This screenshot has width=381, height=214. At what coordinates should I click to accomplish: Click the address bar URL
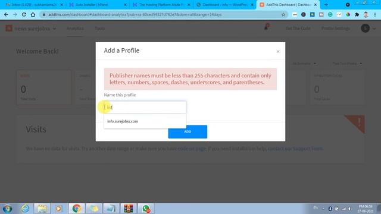[x=135, y=14]
